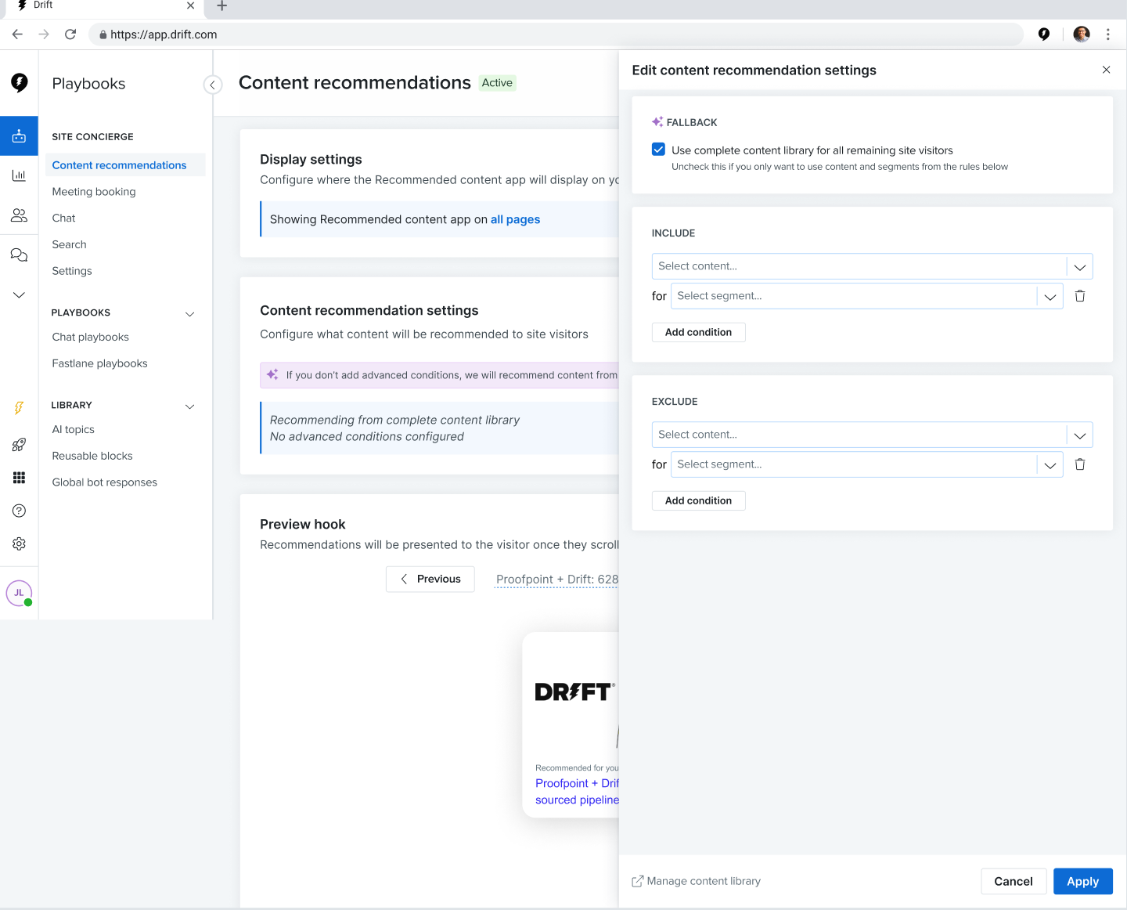Open Include Select segment dropdown
The width and height of the screenshot is (1127, 910).
(x=866, y=296)
